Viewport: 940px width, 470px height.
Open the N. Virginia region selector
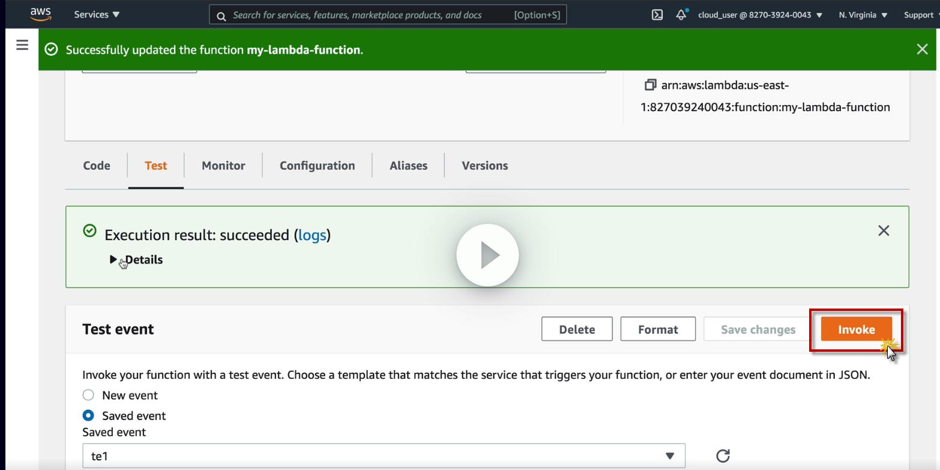tap(863, 15)
